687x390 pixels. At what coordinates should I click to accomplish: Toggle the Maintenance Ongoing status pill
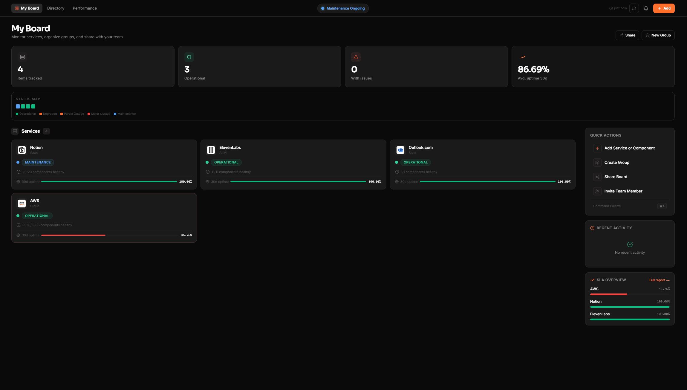tap(343, 8)
